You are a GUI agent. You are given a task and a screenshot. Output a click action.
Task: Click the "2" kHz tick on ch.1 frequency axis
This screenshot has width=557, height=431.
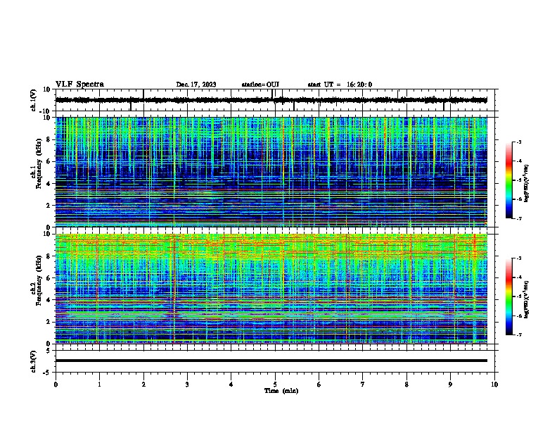point(49,206)
